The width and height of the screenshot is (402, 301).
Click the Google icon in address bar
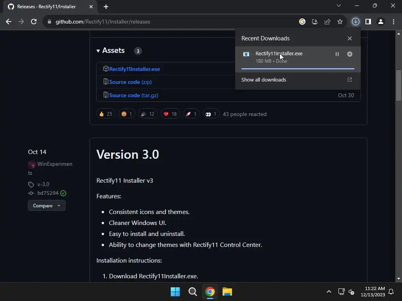(x=302, y=22)
